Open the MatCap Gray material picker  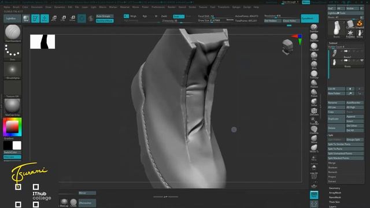click(13, 107)
